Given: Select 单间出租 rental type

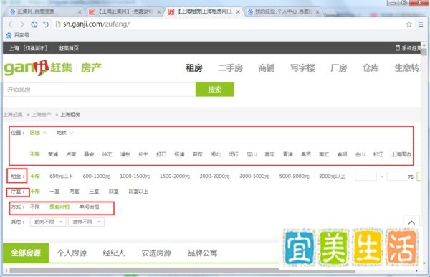Looking at the screenshot, I should (89, 207).
